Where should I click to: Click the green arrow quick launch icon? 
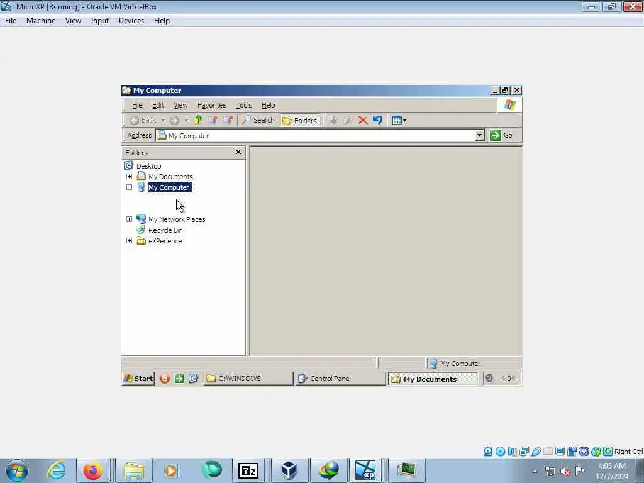click(179, 379)
